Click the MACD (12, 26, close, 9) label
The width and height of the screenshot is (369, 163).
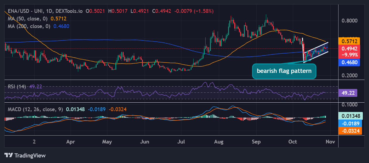click(x=35, y=109)
